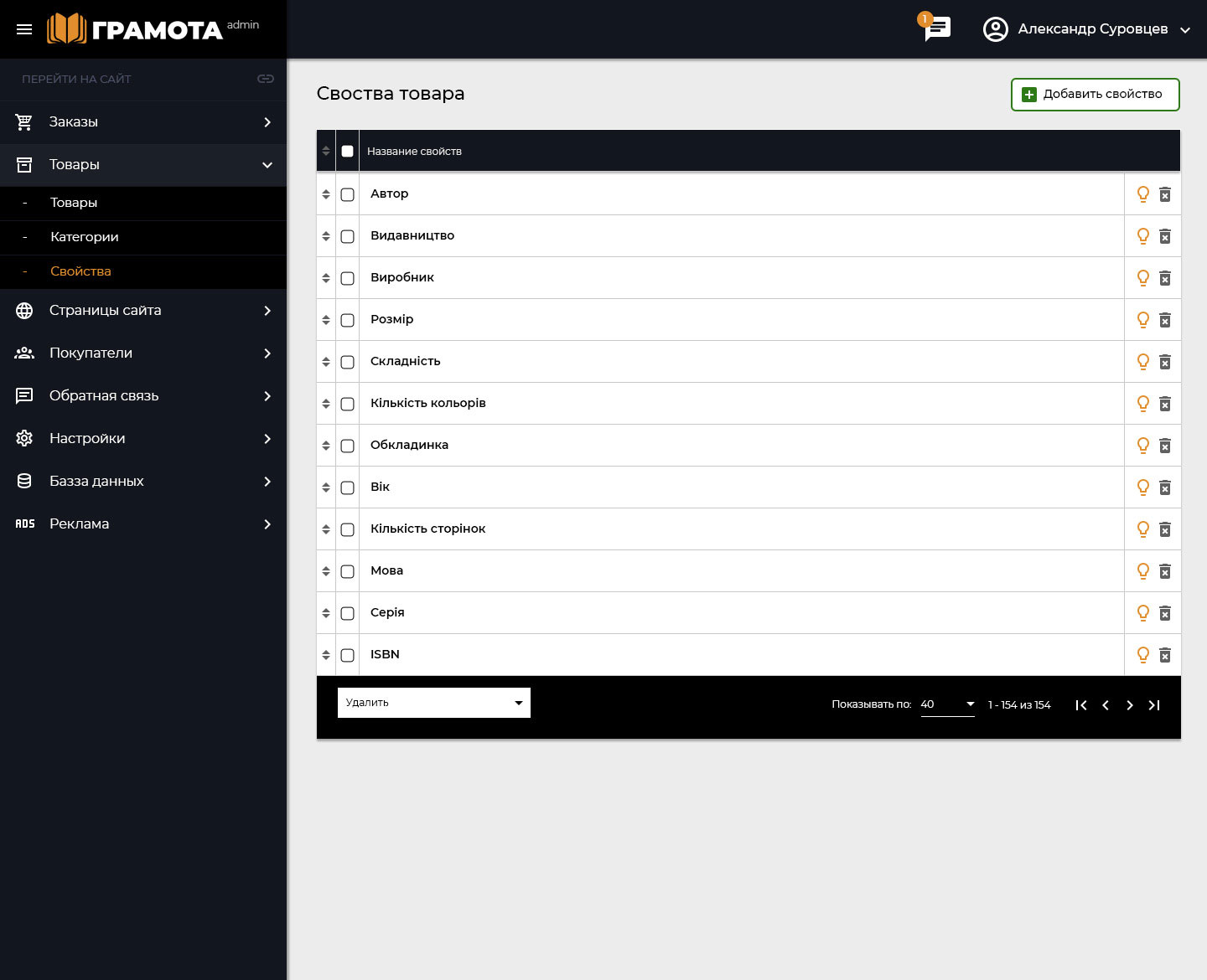The width and height of the screenshot is (1207, 980).
Task: Open the Заказы menu item
Action: 143,122
